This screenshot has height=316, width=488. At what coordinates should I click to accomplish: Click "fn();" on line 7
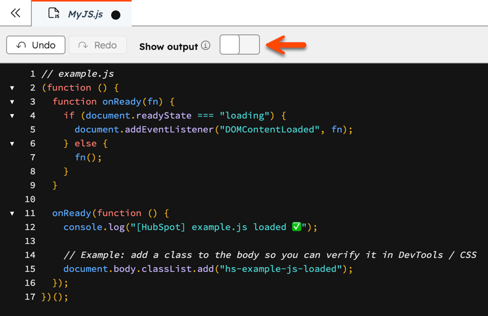pyautogui.click(x=88, y=157)
